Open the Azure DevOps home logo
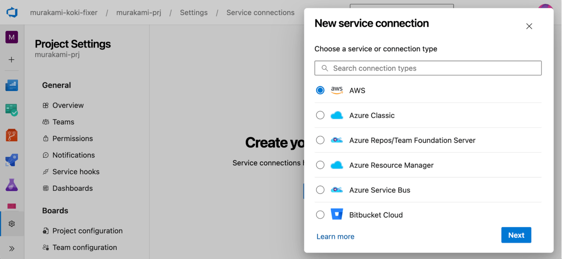This screenshot has width=562, height=259. point(12,12)
